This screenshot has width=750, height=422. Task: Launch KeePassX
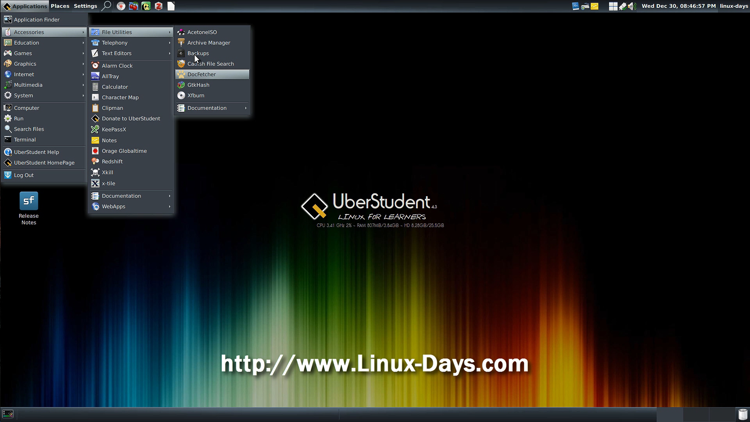pos(131,129)
